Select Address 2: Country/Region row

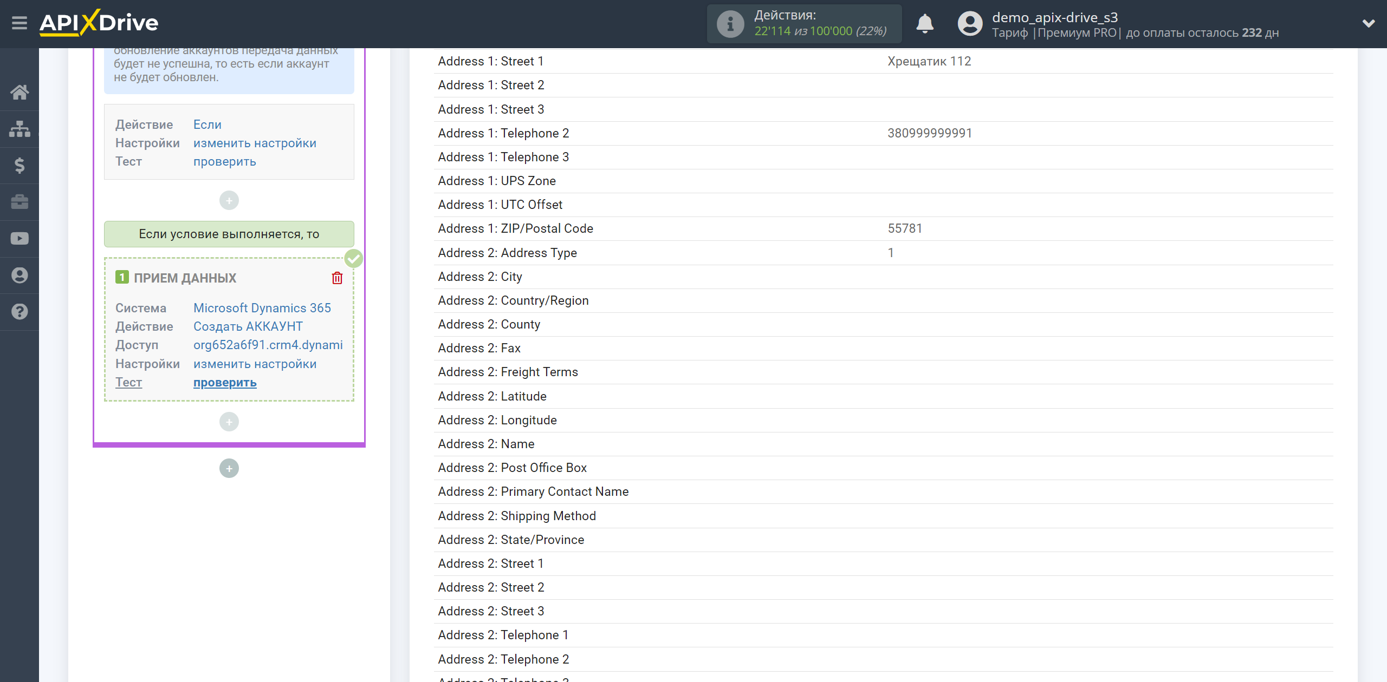click(883, 300)
